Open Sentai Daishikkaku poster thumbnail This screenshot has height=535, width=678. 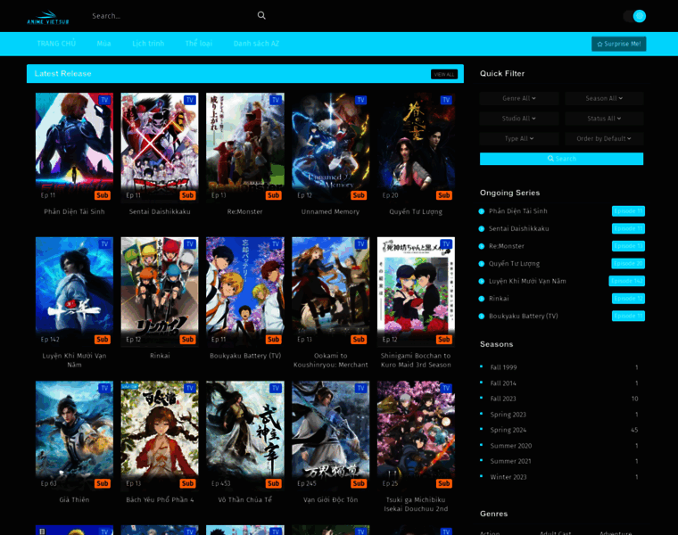coord(160,147)
